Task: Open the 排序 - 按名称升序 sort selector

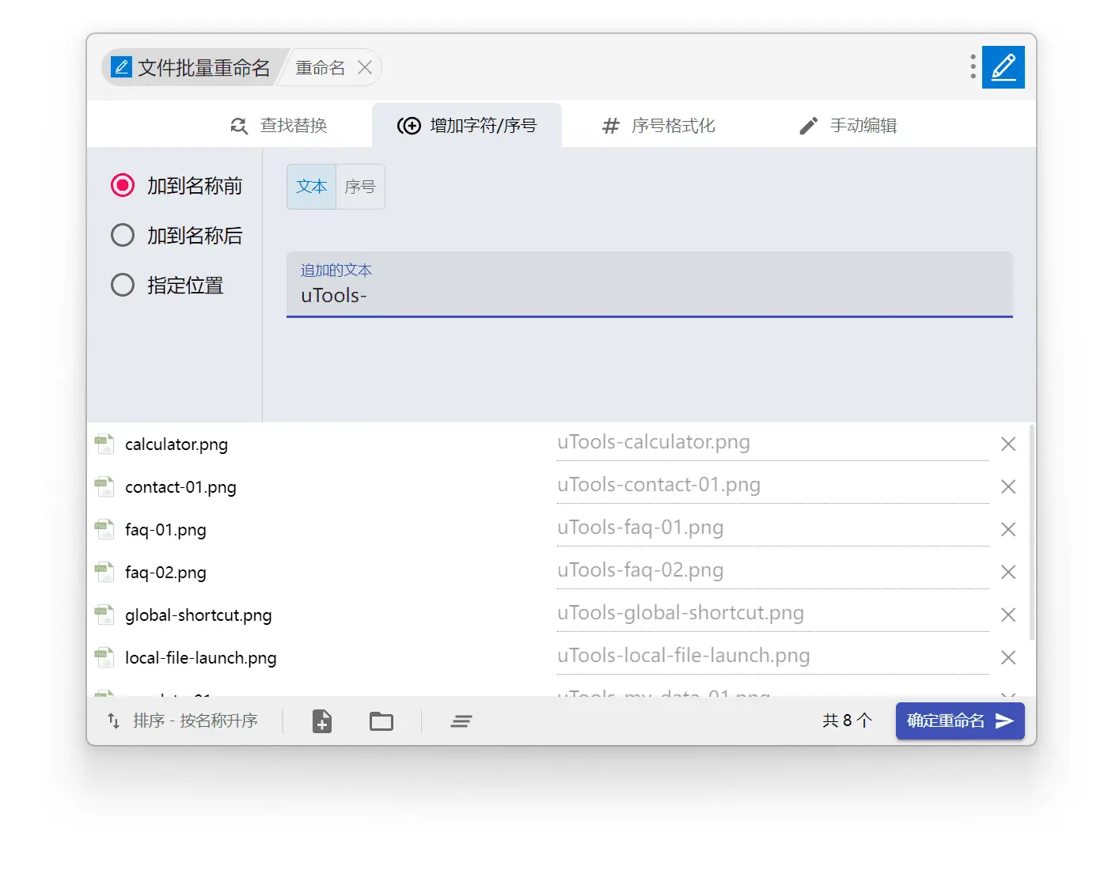Action: [x=184, y=721]
